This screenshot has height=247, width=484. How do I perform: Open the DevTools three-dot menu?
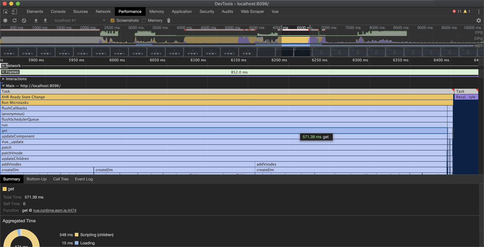[x=479, y=12]
